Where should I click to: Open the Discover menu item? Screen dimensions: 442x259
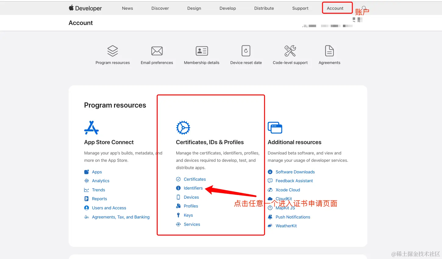pyautogui.click(x=160, y=8)
